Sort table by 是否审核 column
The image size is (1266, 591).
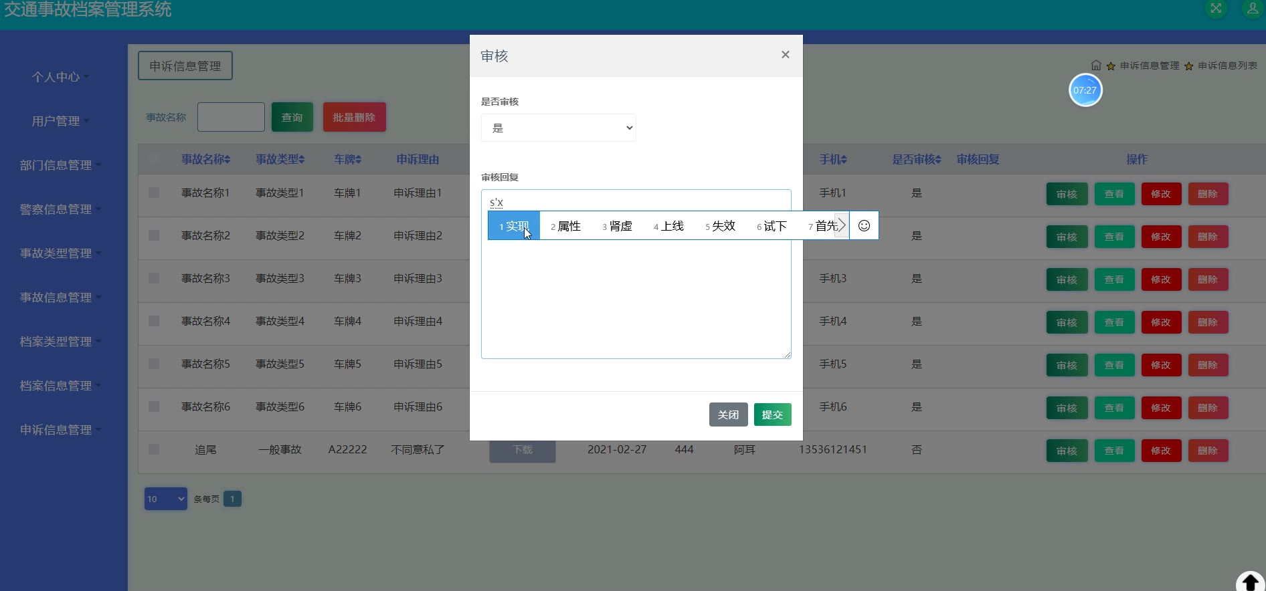point(916,159)
